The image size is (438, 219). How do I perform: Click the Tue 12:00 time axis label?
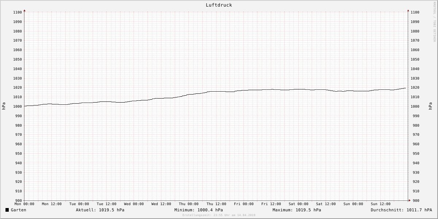(x=107, y=204)
